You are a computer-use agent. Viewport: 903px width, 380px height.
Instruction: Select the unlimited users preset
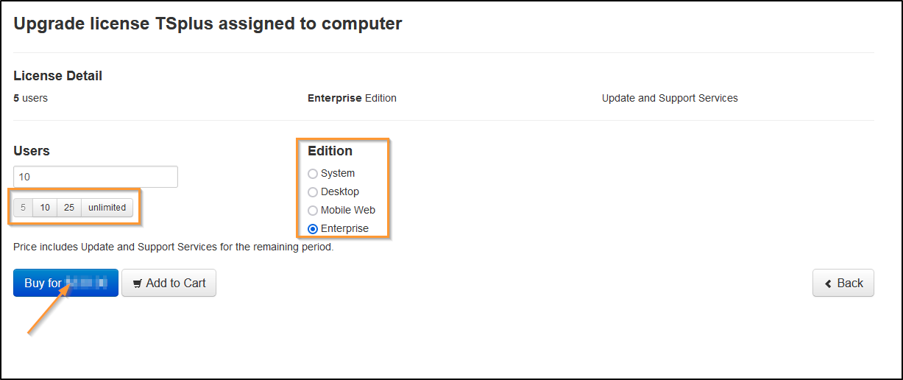tap(107, 208)
